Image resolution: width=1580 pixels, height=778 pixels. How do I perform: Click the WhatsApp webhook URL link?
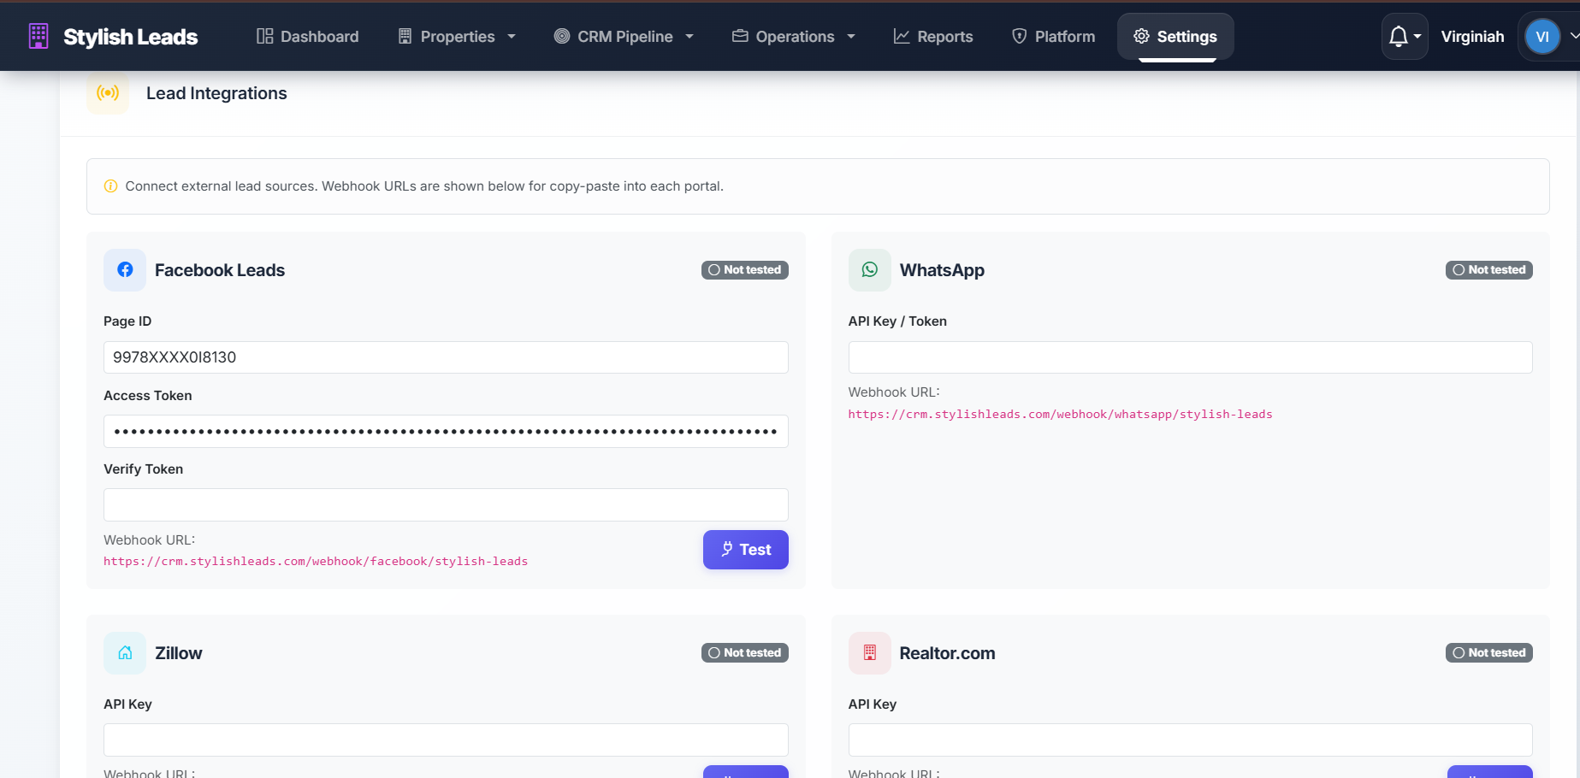1060,415
